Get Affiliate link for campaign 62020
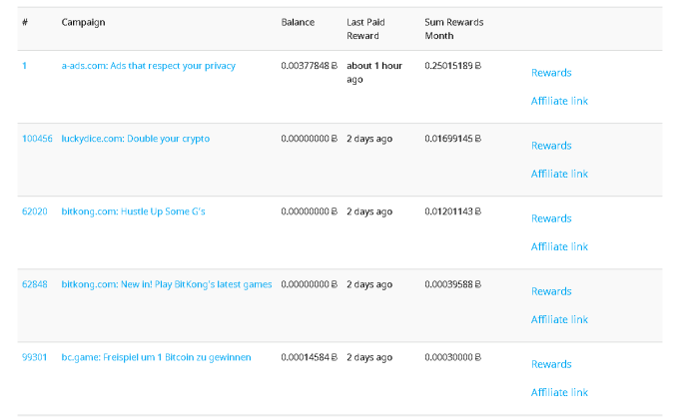680x417 pixels. pos(559,246)
